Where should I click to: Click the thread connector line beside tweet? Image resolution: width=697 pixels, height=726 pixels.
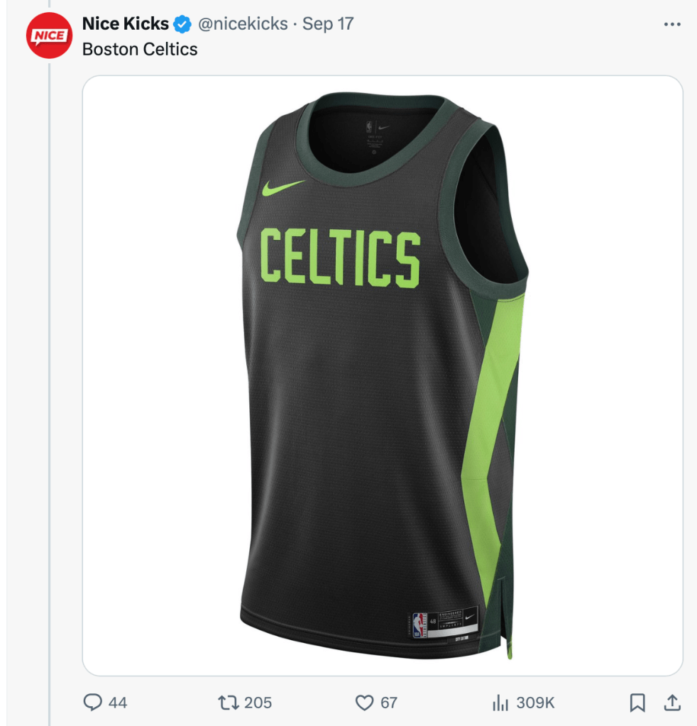coord(49,394)
